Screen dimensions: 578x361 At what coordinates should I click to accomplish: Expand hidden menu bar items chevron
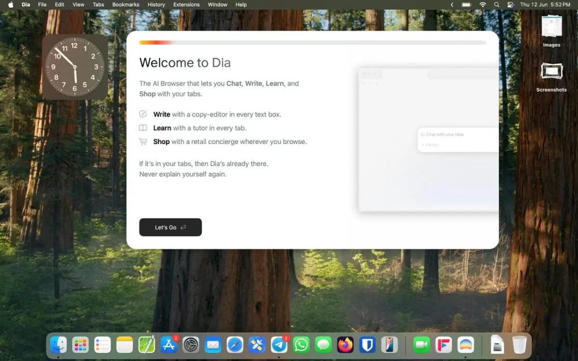click(x=452, y=5)
